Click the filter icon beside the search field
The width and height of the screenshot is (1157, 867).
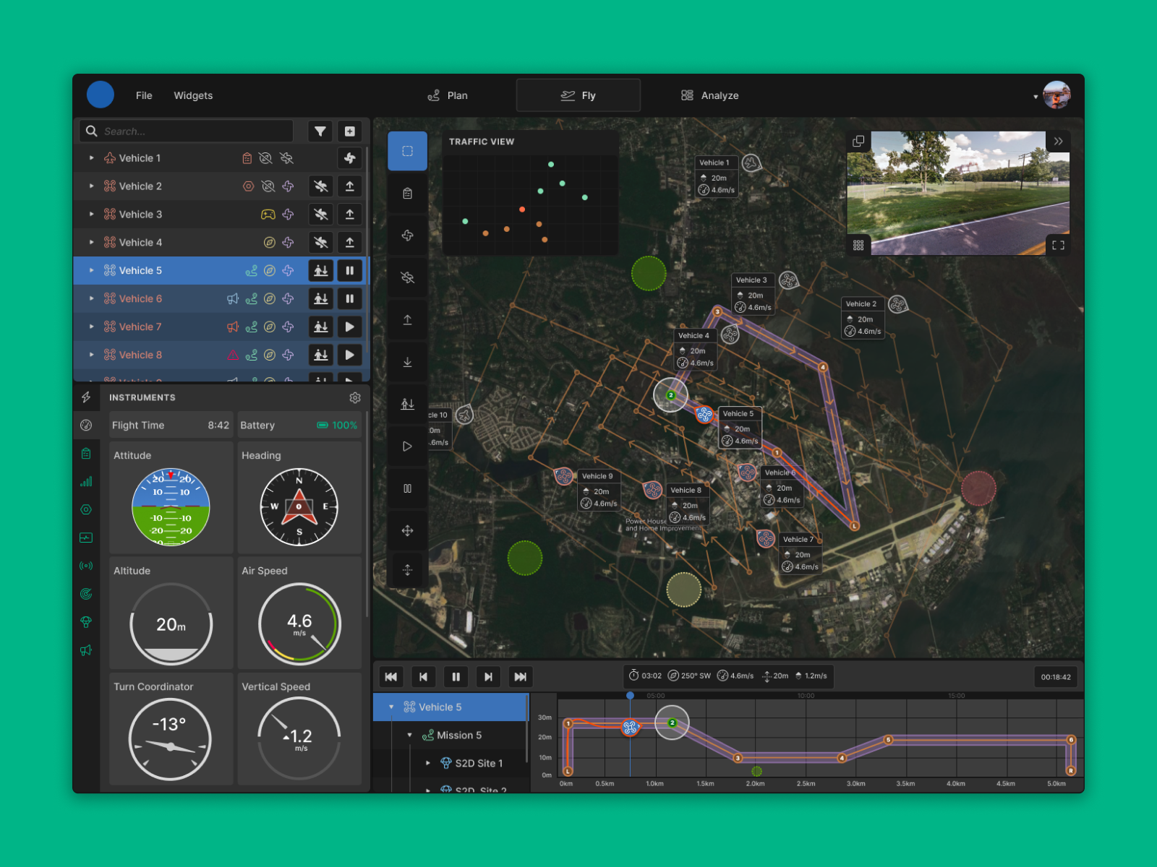[320, 131]
